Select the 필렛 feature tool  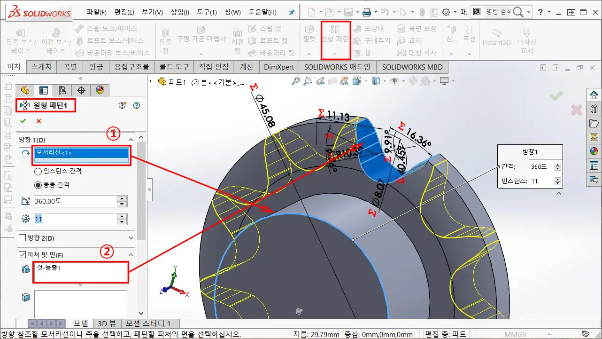click(x=309, y=34)
